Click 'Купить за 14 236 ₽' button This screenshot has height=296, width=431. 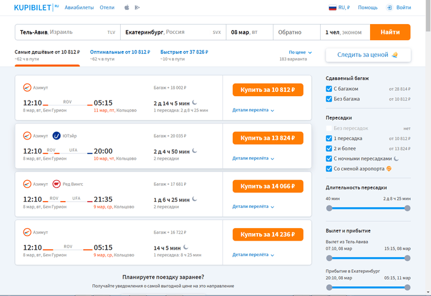pyautogui.click(x=268, y=234)
